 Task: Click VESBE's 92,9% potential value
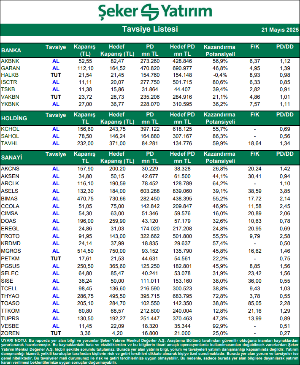(x=220, y=326)
